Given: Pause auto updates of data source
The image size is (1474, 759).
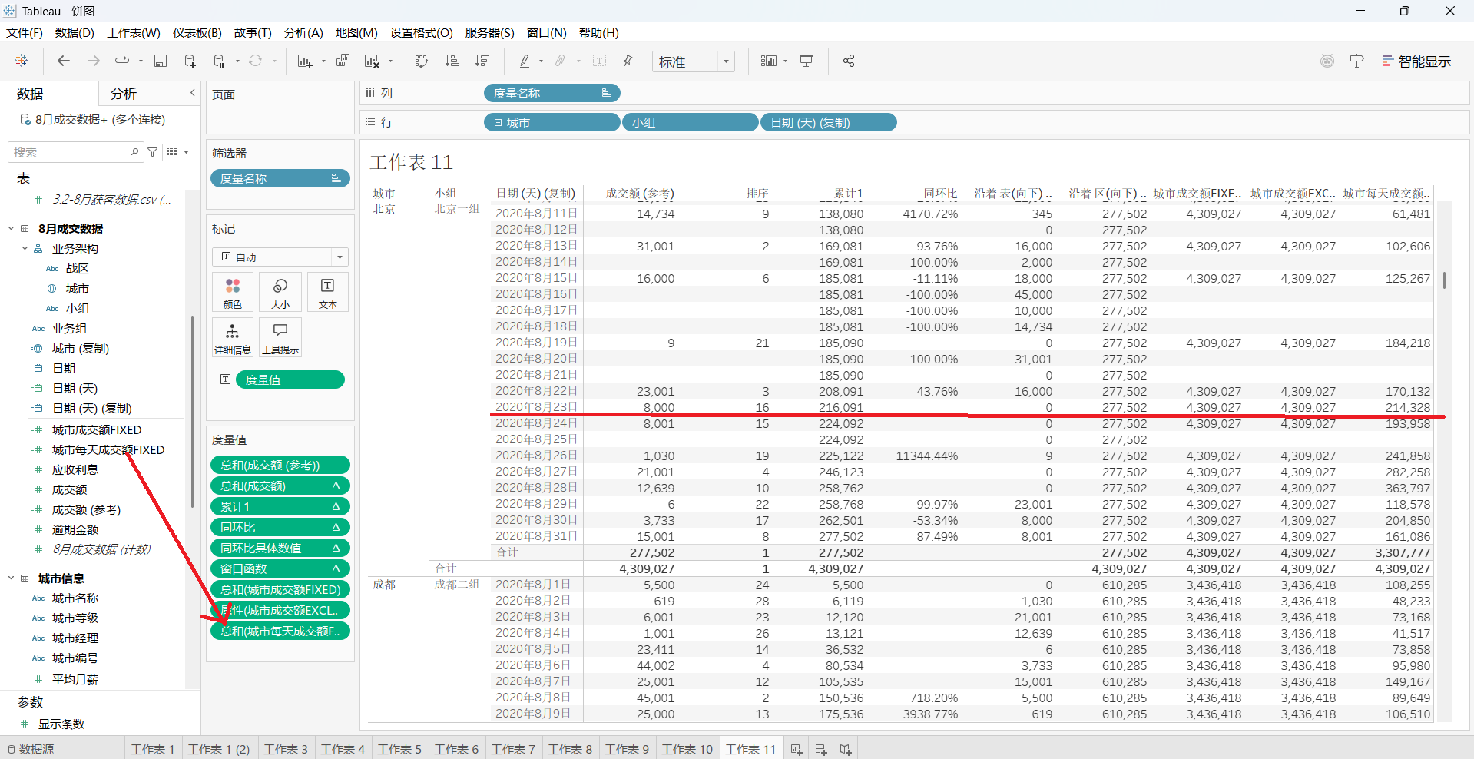Looking at the screenshot, I should pyautogui.click(x=219, y=61).
